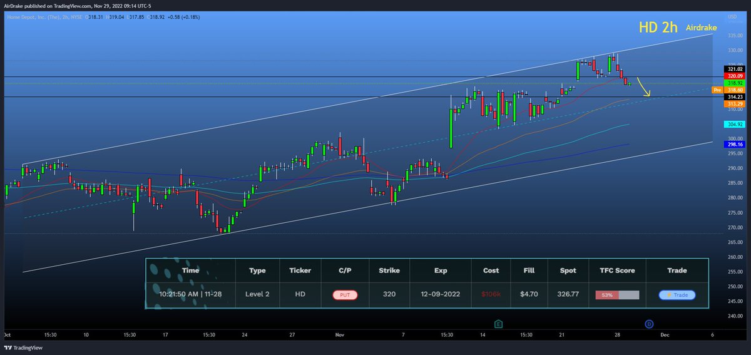Click the 335.00 price axis tick

(734, 35)
